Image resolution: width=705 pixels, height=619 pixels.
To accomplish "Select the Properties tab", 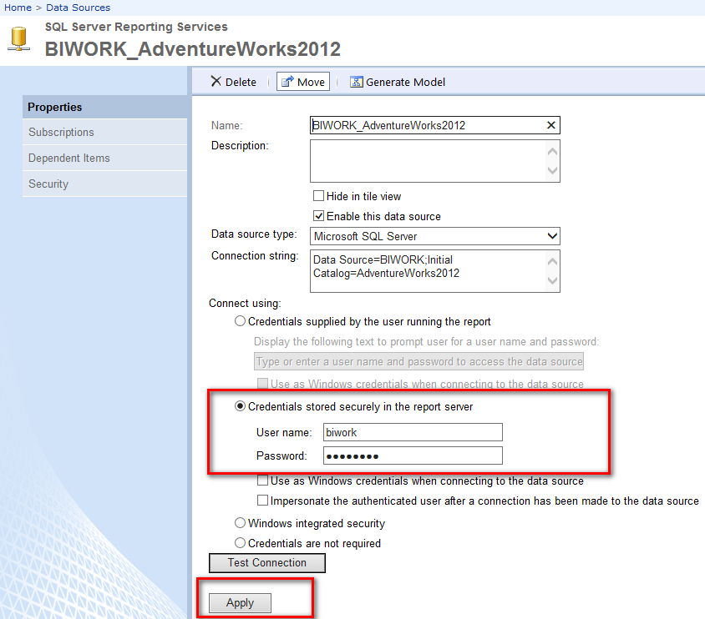I will coord(104,107).
